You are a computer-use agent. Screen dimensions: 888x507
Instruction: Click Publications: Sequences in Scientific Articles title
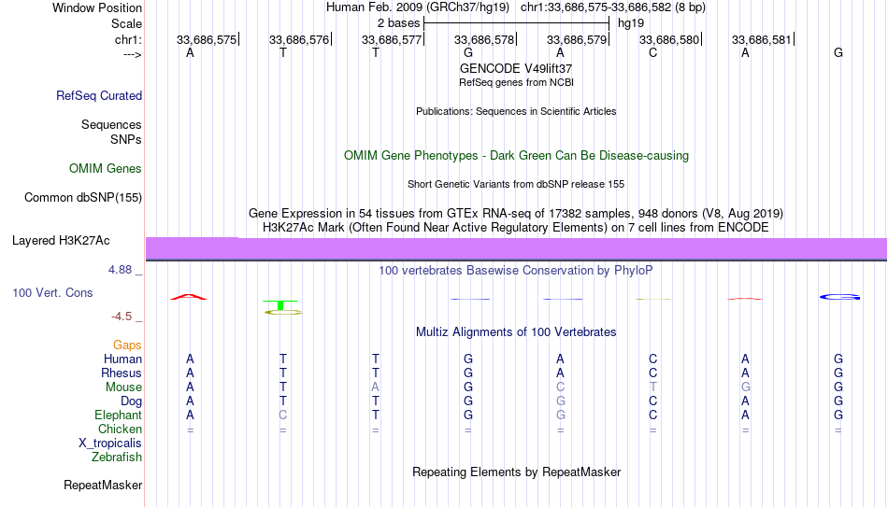[516, 111]
